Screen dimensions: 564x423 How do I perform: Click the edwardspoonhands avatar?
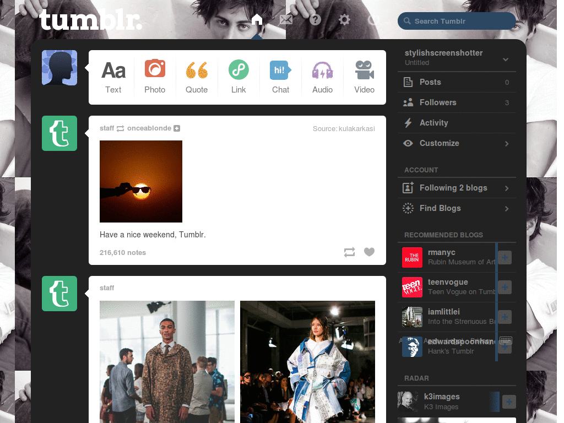pyautogui.click(x=412, y=347)
